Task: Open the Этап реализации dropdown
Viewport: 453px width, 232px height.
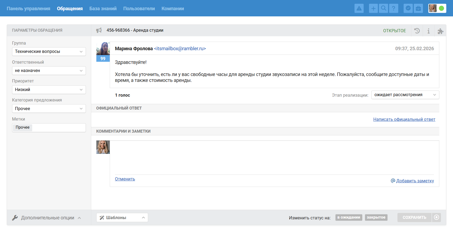Action: (405, 95)
